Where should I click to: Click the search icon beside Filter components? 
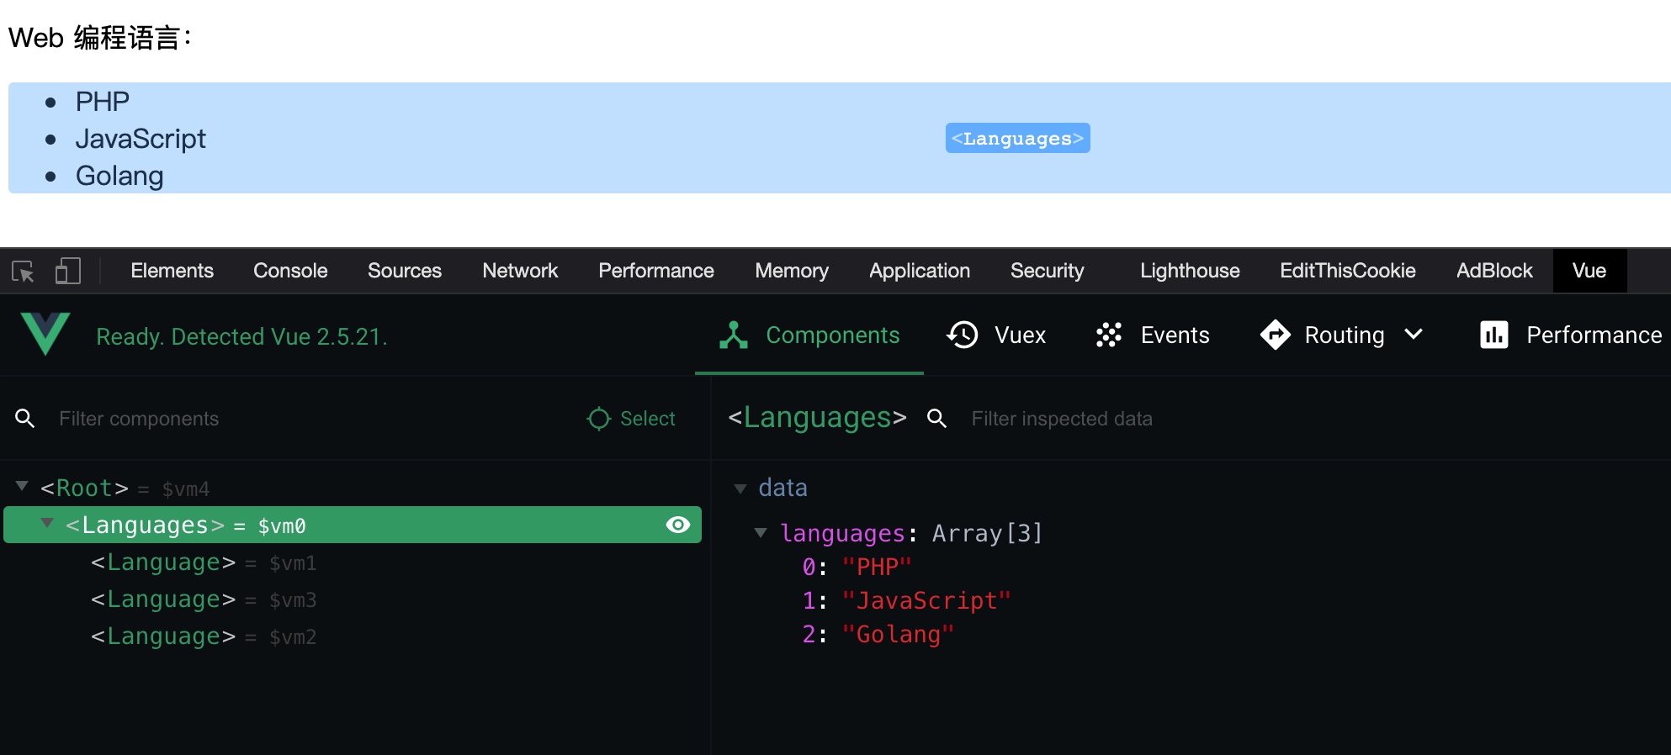(25, 418)
